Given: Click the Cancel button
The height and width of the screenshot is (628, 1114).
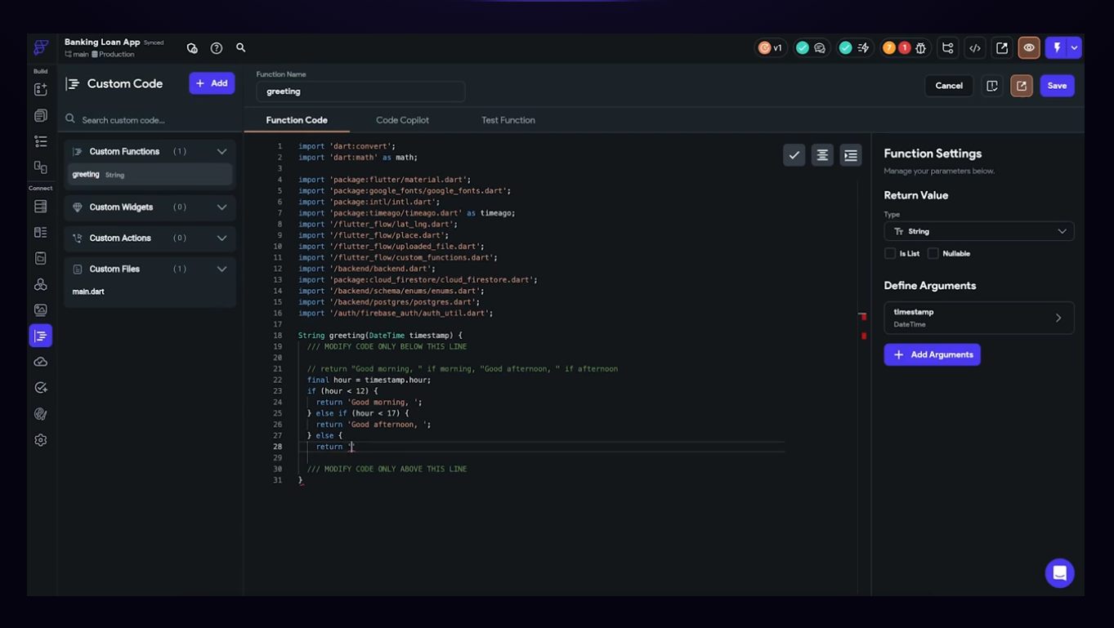Looking at the screenshot, I should [949, 86].
